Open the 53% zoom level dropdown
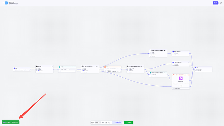Image resolution: width=224 pixels, height=126 pixels. coord(98,122)
